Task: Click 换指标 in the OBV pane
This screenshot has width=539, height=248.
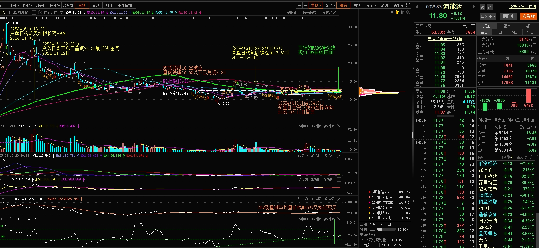Action: coord(329,199)
